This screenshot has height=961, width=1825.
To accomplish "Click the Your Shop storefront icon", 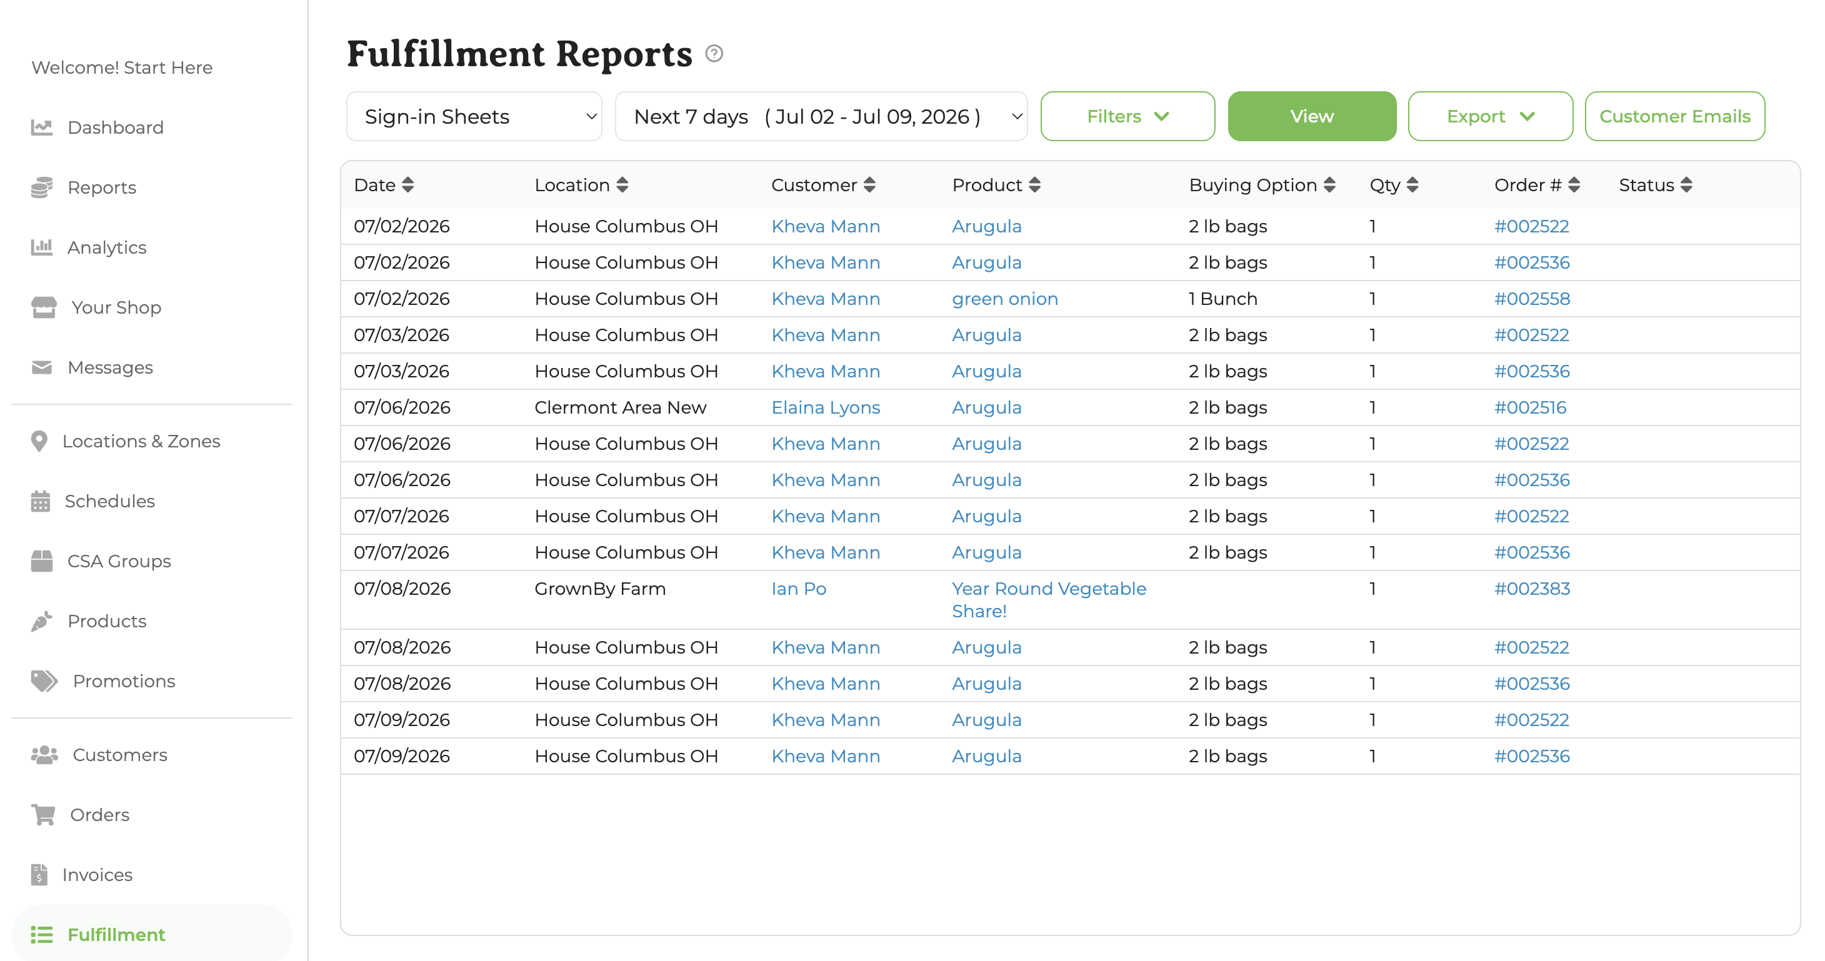I will click(x=43, y=307).
